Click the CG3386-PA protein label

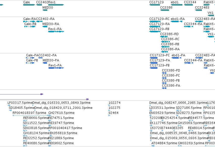pyautogui.click(x=171, y=86)
